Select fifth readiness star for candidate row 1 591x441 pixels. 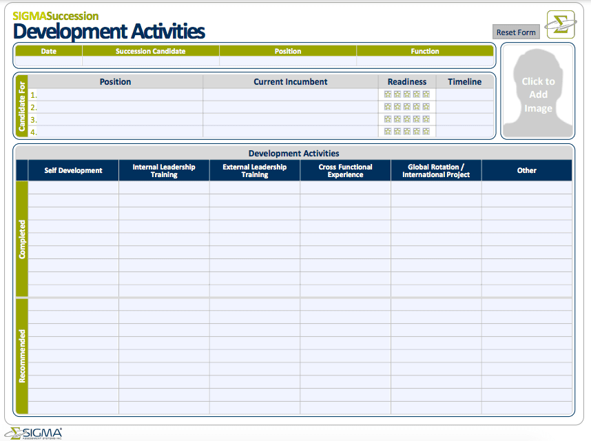[x=426, y=94]
